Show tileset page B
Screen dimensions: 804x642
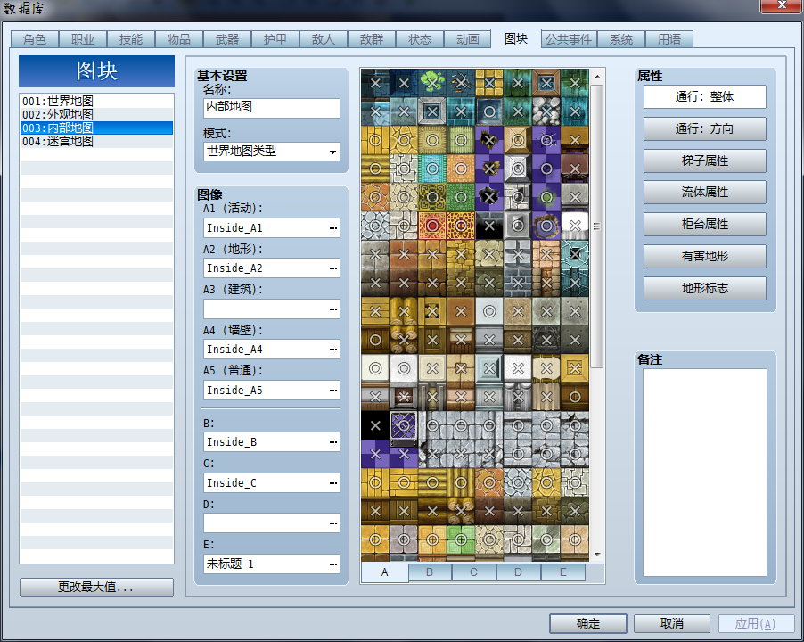click(430, 572)
